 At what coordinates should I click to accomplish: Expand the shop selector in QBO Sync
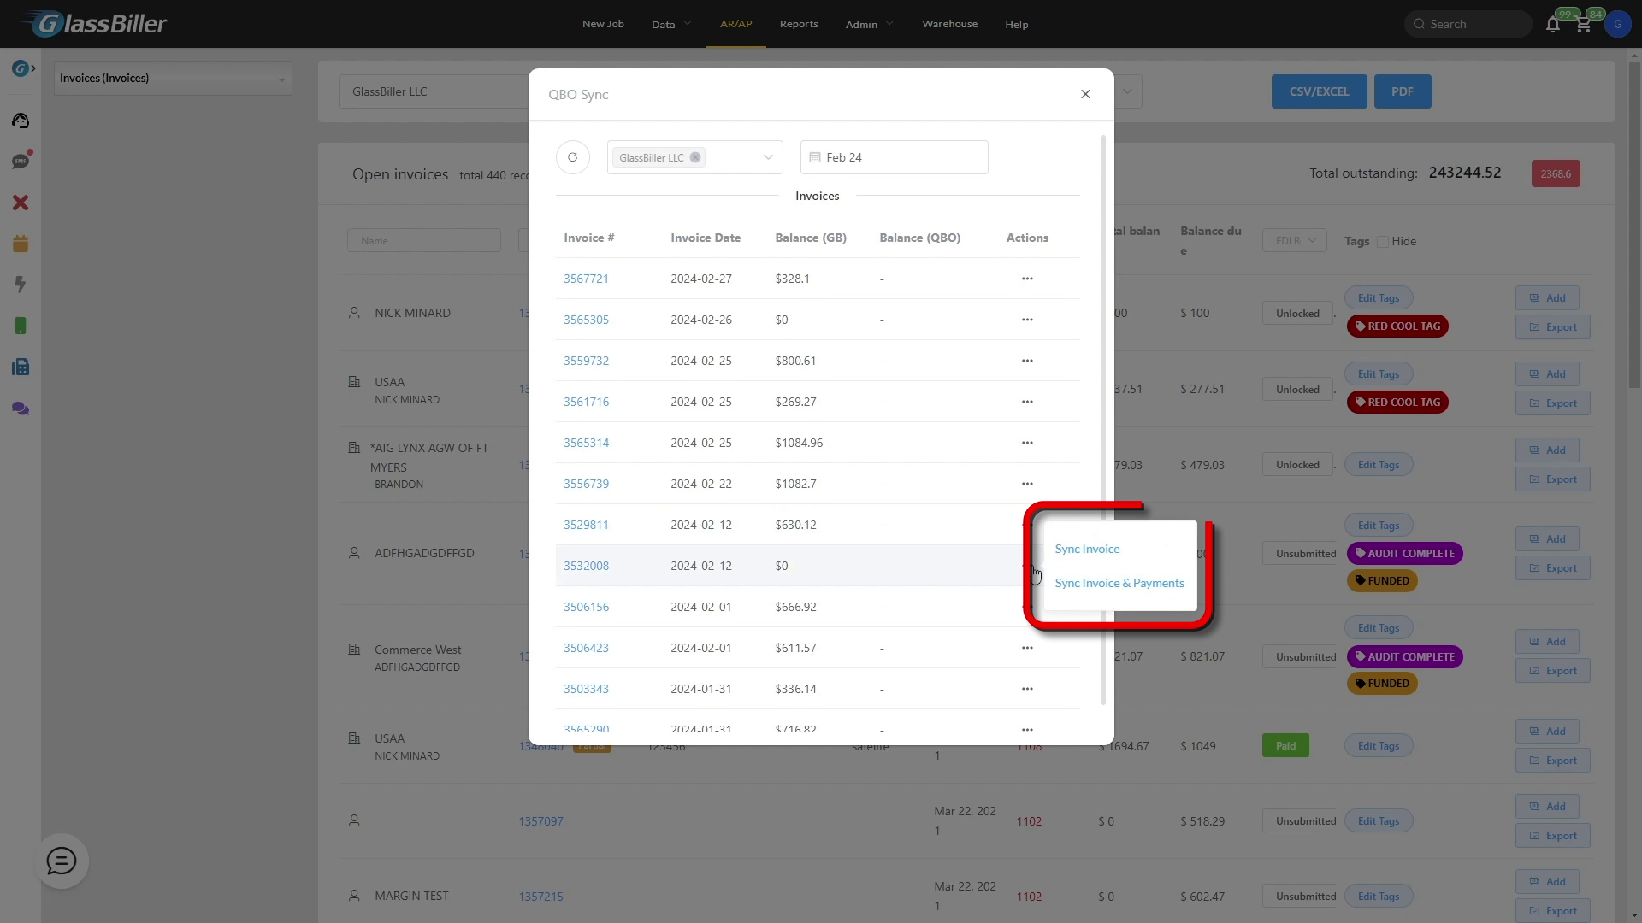767,157
